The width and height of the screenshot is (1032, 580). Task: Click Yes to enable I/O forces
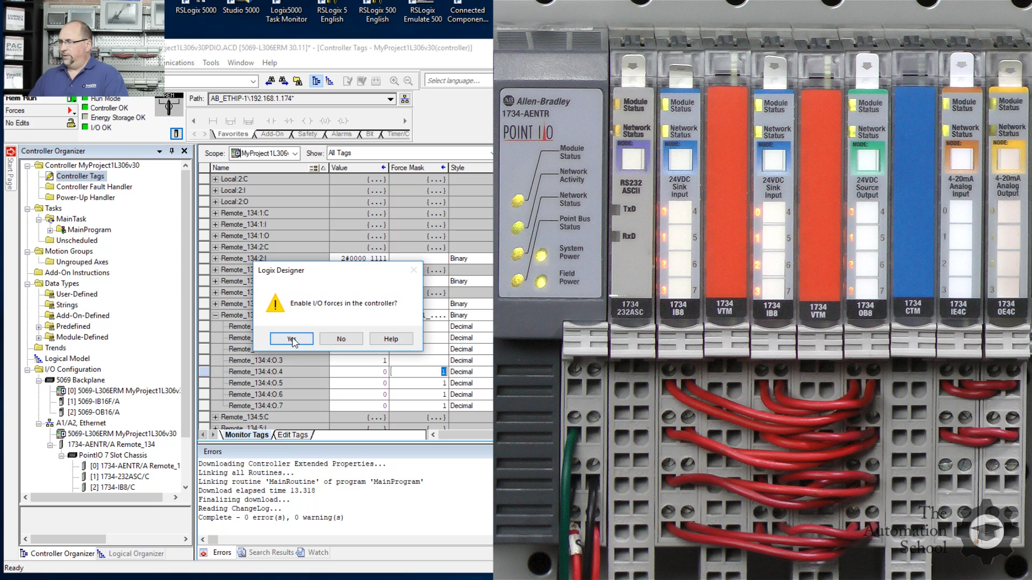291,339
